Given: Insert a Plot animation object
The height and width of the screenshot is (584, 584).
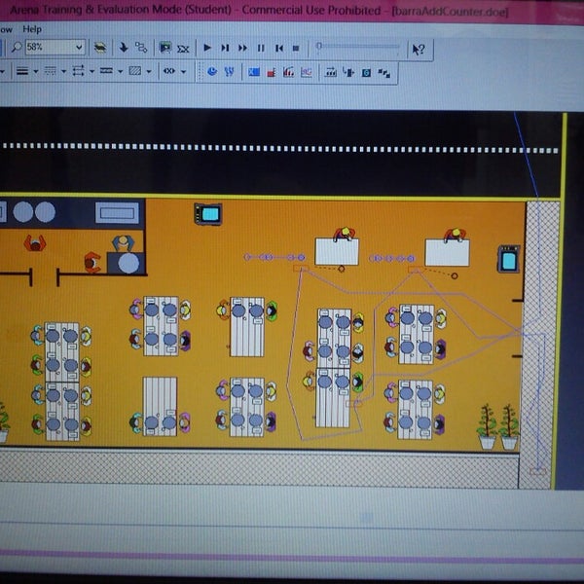Looking at the screenshot, I should [307, 72].
